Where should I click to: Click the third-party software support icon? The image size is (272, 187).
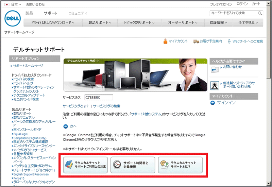tap(215, 86)
